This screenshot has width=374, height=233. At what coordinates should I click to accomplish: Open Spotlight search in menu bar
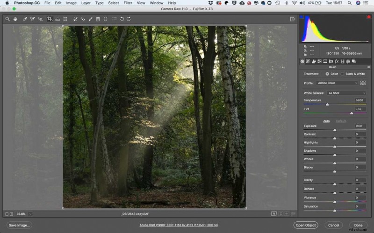[x=349, y=3]
